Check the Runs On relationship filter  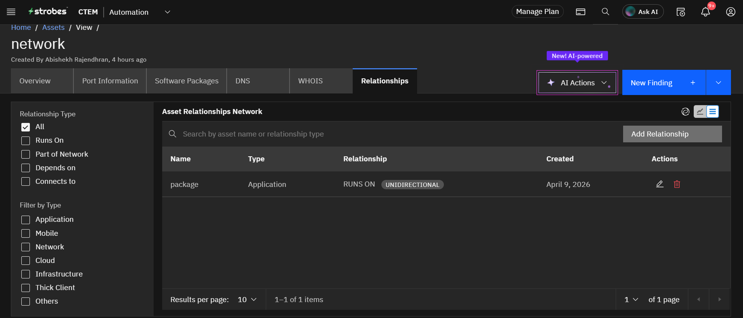[x=26, y=140]
